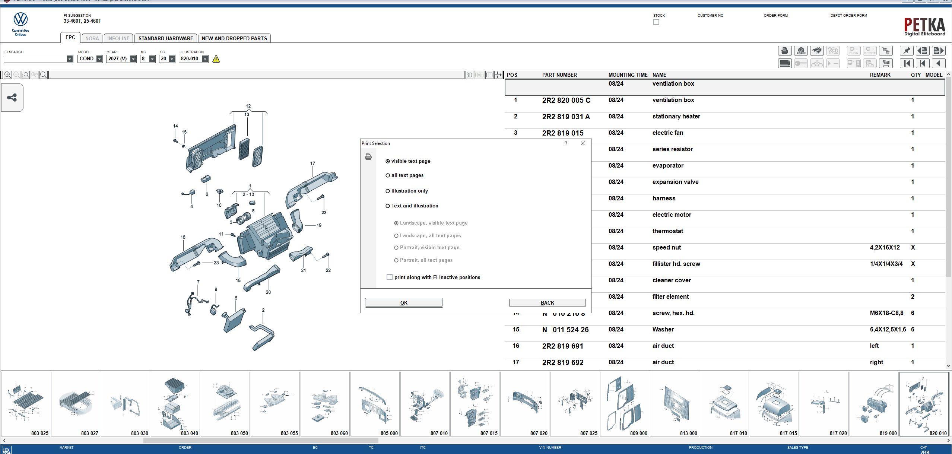Select thumbnail 819-000
This screenshot has width=952, height=454.
874,404
